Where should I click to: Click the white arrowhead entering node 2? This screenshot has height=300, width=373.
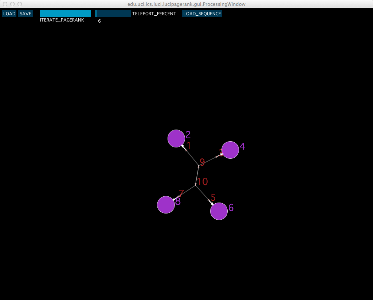pyautogui.click(x=182, y=146)
